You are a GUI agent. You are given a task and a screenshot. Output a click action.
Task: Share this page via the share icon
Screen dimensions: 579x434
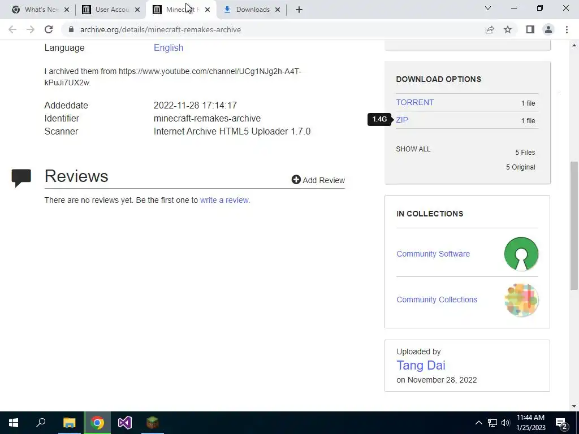coord(490,29)
